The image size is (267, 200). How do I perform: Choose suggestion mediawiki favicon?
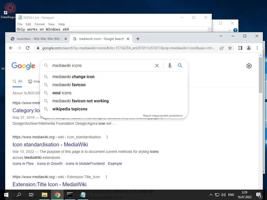pos(114,85)
